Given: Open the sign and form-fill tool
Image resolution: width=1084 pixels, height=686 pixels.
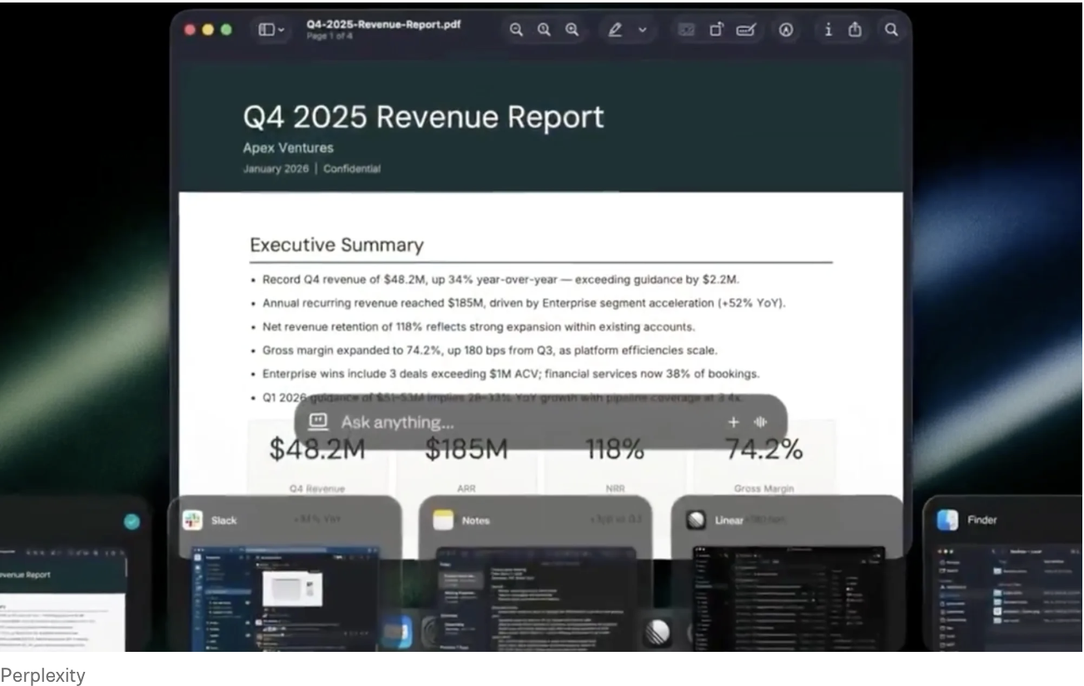Looking at the screenshot, I should [x=746, y=30].
